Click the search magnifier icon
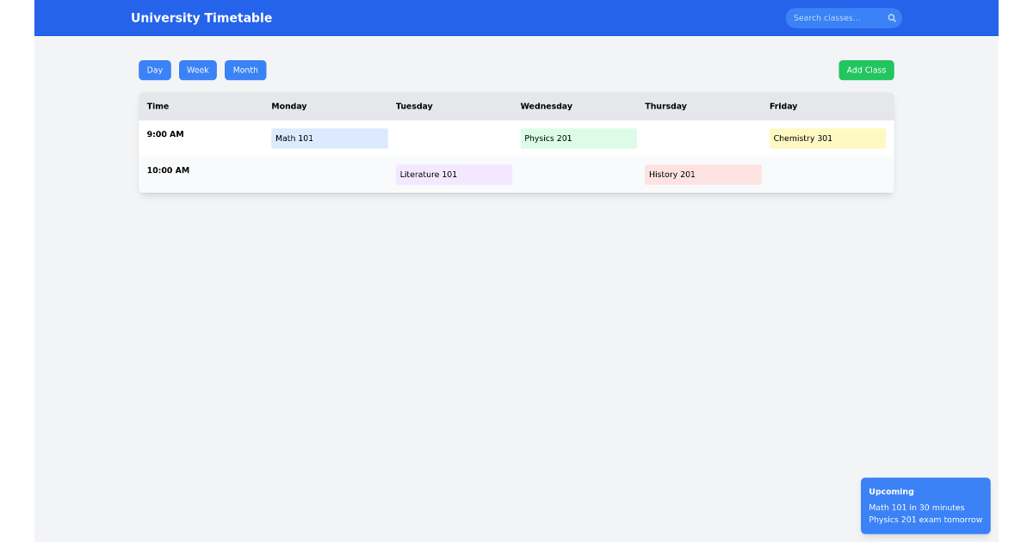Image resolution: width=1033 pixels, height=542 pixels. [892, 17]
